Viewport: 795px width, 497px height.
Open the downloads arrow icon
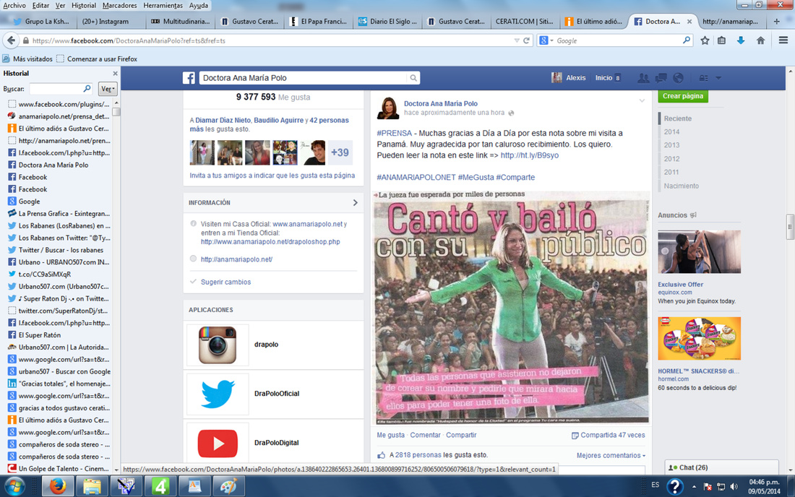741,40
